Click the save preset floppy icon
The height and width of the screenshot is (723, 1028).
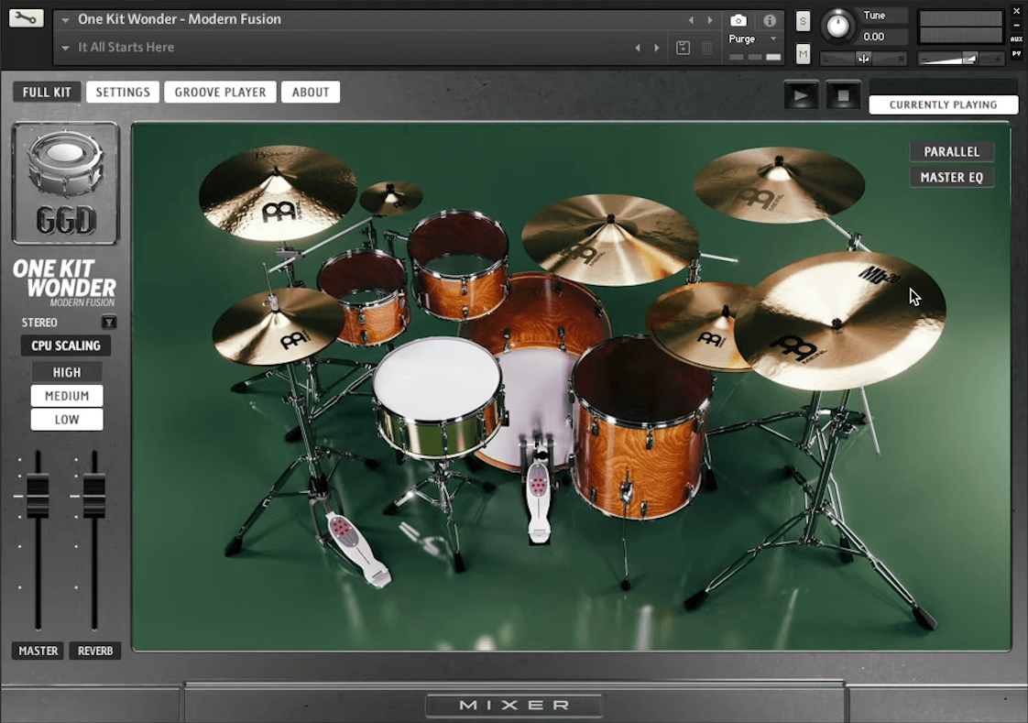683,48
